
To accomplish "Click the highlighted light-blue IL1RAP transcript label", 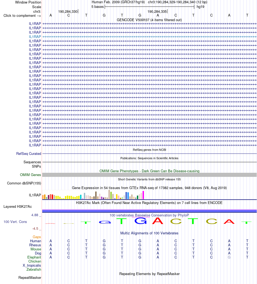I will (35, 37).
